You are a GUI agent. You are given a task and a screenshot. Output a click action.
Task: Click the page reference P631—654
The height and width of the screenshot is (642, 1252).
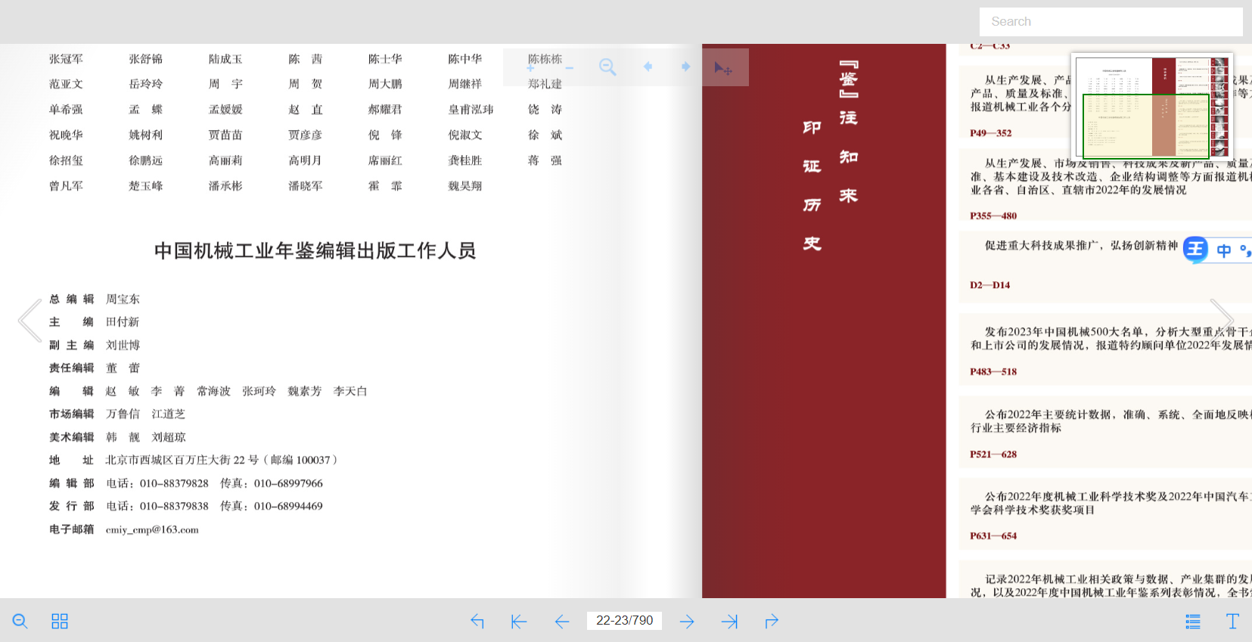tap(993, 536)
